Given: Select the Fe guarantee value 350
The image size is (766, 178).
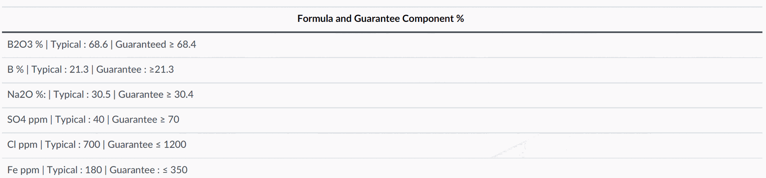Looking at the screenshot, I should point(179,170).
